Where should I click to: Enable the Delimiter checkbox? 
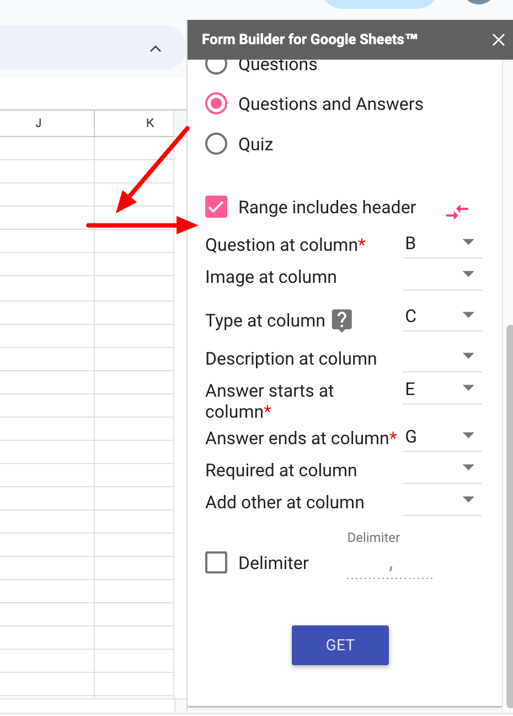pos(216,563)
